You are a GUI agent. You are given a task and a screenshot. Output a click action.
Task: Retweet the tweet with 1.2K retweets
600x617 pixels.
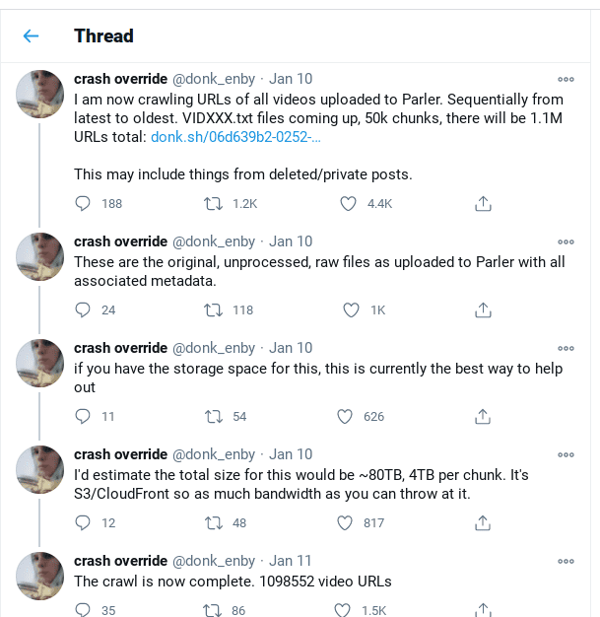point(212,203)
